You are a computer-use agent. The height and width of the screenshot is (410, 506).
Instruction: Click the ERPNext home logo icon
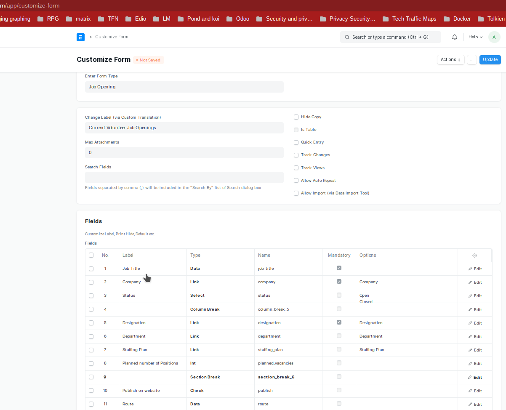(x=80, y=37)
